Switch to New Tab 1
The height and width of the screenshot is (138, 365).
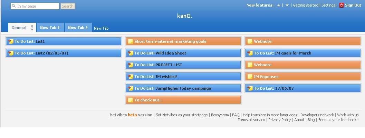click(x=50, y=28)
